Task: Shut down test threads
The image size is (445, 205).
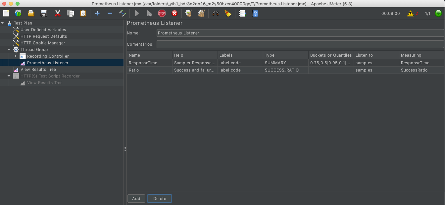Action: [x=174, y=13]
